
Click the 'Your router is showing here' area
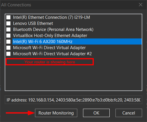click(x=50, y=62)
